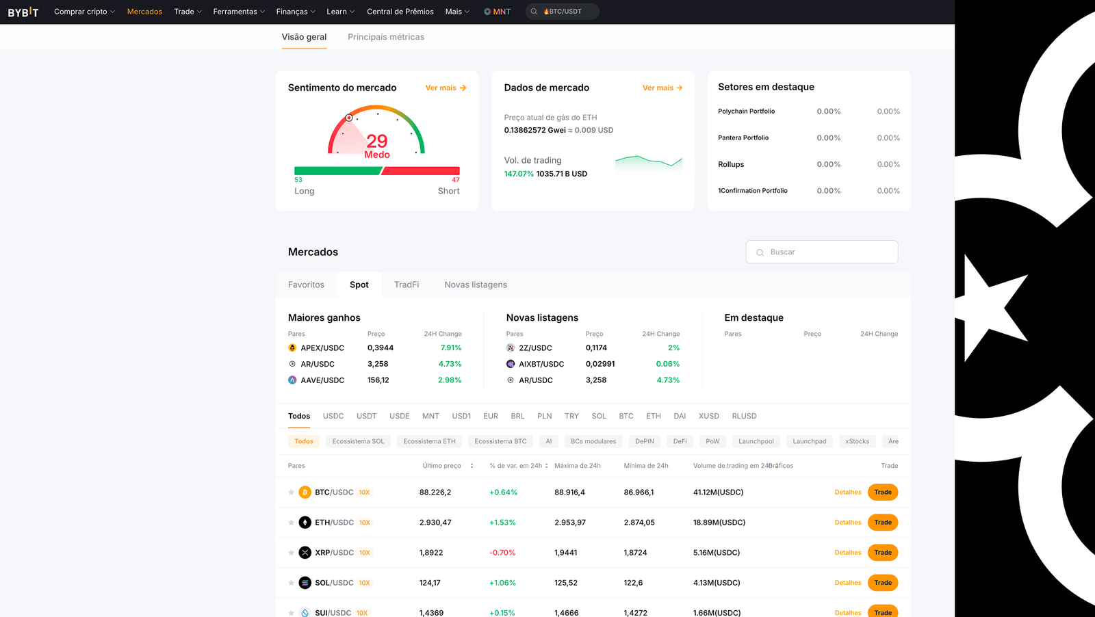
Task: Click the search magnifier icon in top bar
Action: [534, 12]
